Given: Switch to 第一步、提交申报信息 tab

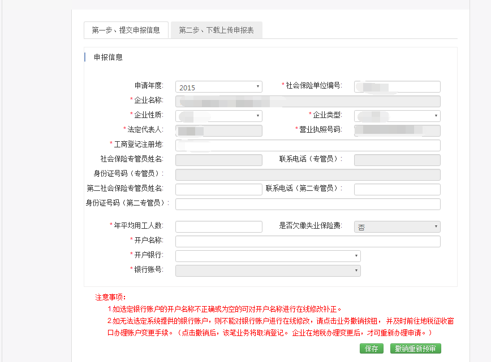Looking at the screenshot, I should pos(126,30).
